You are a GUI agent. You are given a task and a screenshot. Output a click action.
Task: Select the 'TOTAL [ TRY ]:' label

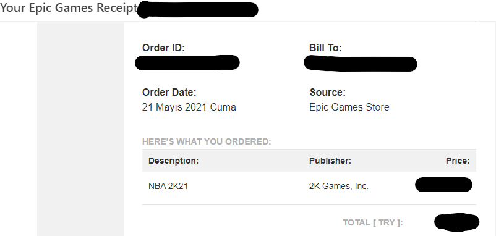pyautogui.click(x=374, y=223)
